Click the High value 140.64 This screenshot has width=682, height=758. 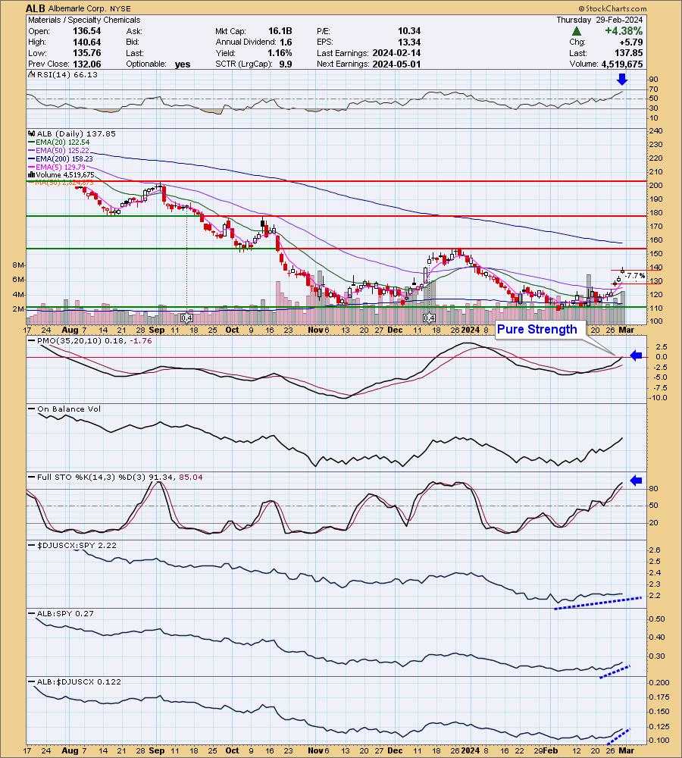[87, 42]
